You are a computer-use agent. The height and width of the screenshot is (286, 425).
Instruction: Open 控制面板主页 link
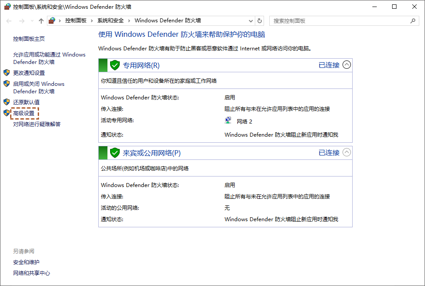pos(29,39)
